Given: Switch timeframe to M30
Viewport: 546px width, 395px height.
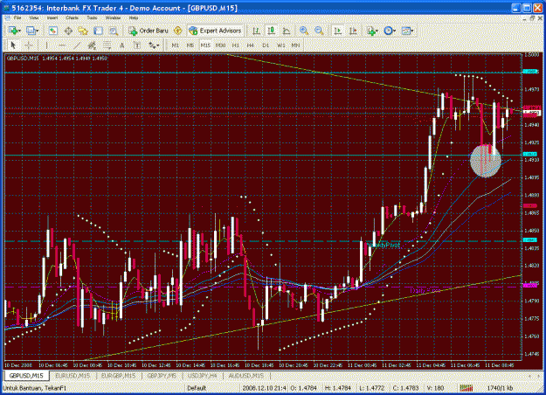Looking at the screenshot, I should (220, 45).
